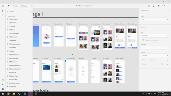Screen dimensions: 171x96
Task: Launch Chrome from the taskbar
Action: 8,94
